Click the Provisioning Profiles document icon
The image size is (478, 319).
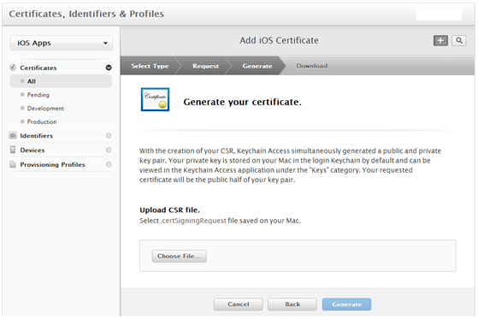tap(13, 164)
